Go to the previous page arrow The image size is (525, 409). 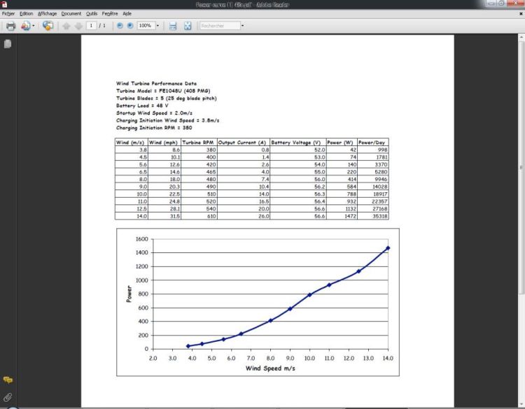tap(66, 26)
